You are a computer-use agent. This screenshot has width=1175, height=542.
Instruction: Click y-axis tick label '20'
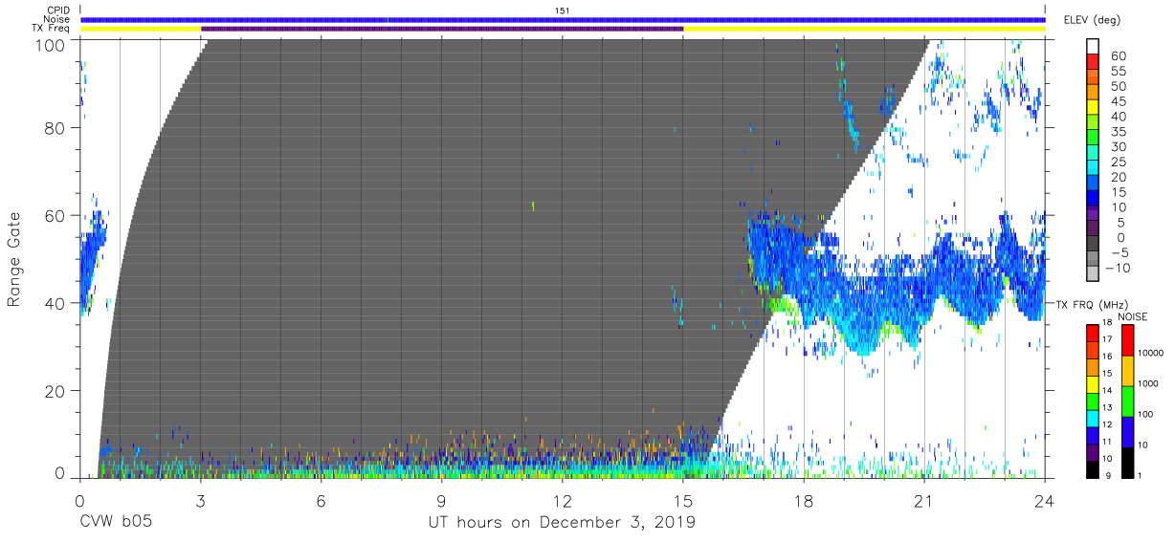coord(57,391)
